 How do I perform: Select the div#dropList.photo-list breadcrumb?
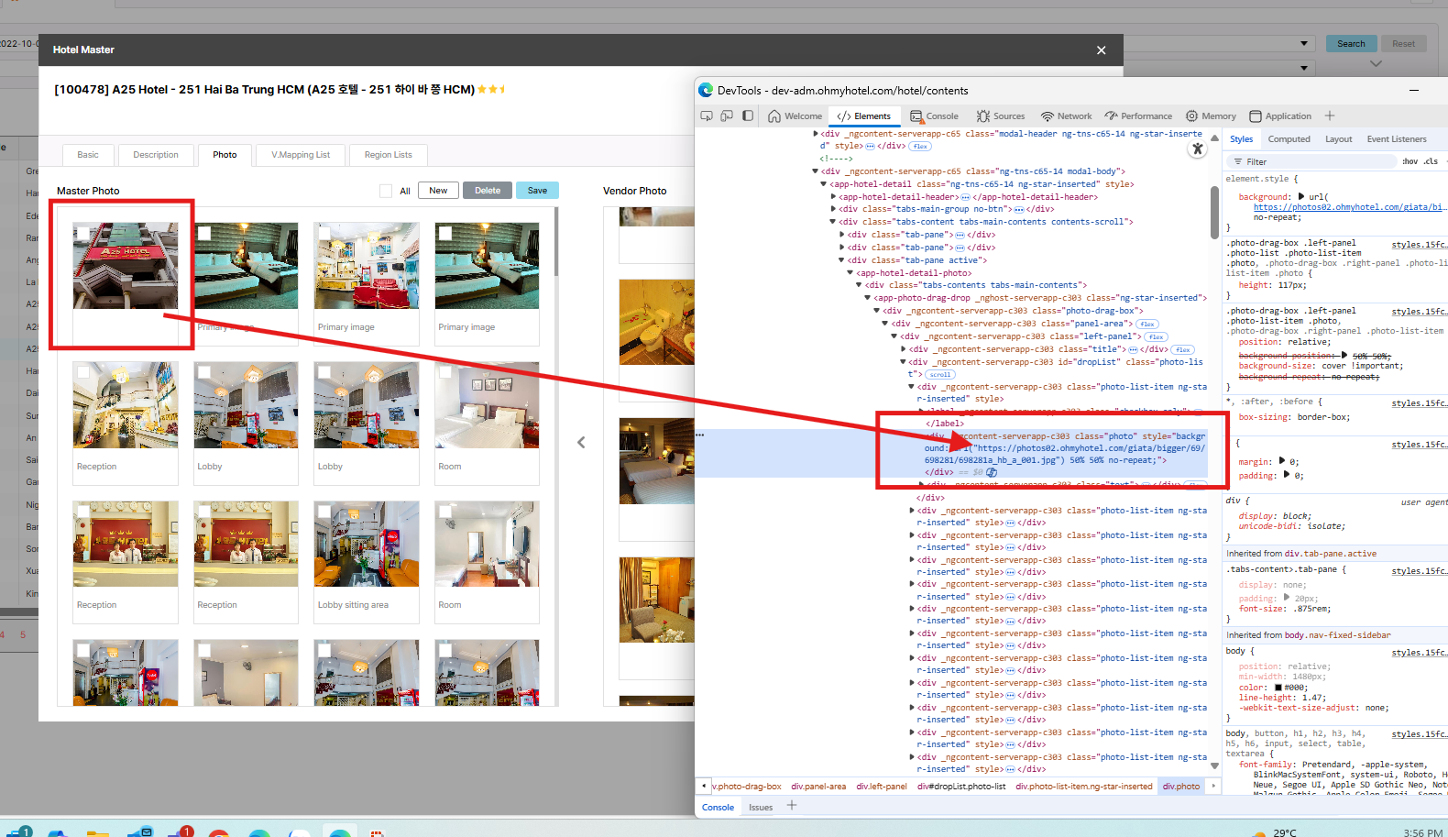(961, 787)
